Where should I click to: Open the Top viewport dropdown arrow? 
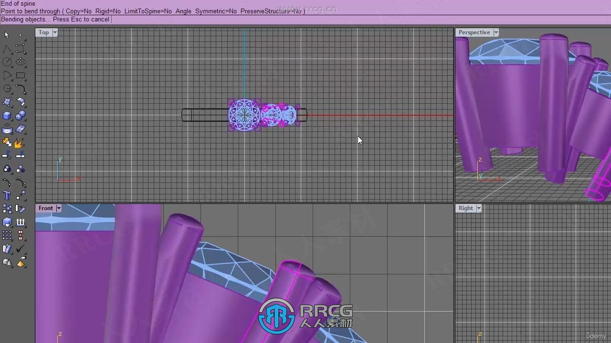55,32
